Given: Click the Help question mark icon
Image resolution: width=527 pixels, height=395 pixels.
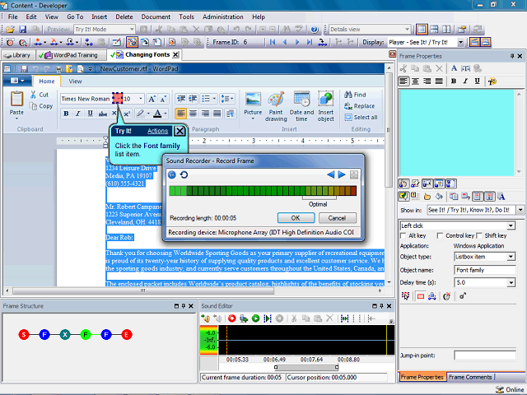Looking at the screenshot, I should [x=315, y=30].
